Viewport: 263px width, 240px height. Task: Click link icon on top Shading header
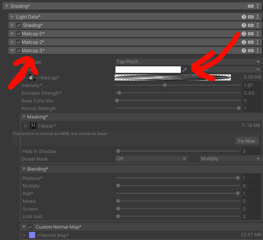tap(251, 6)
